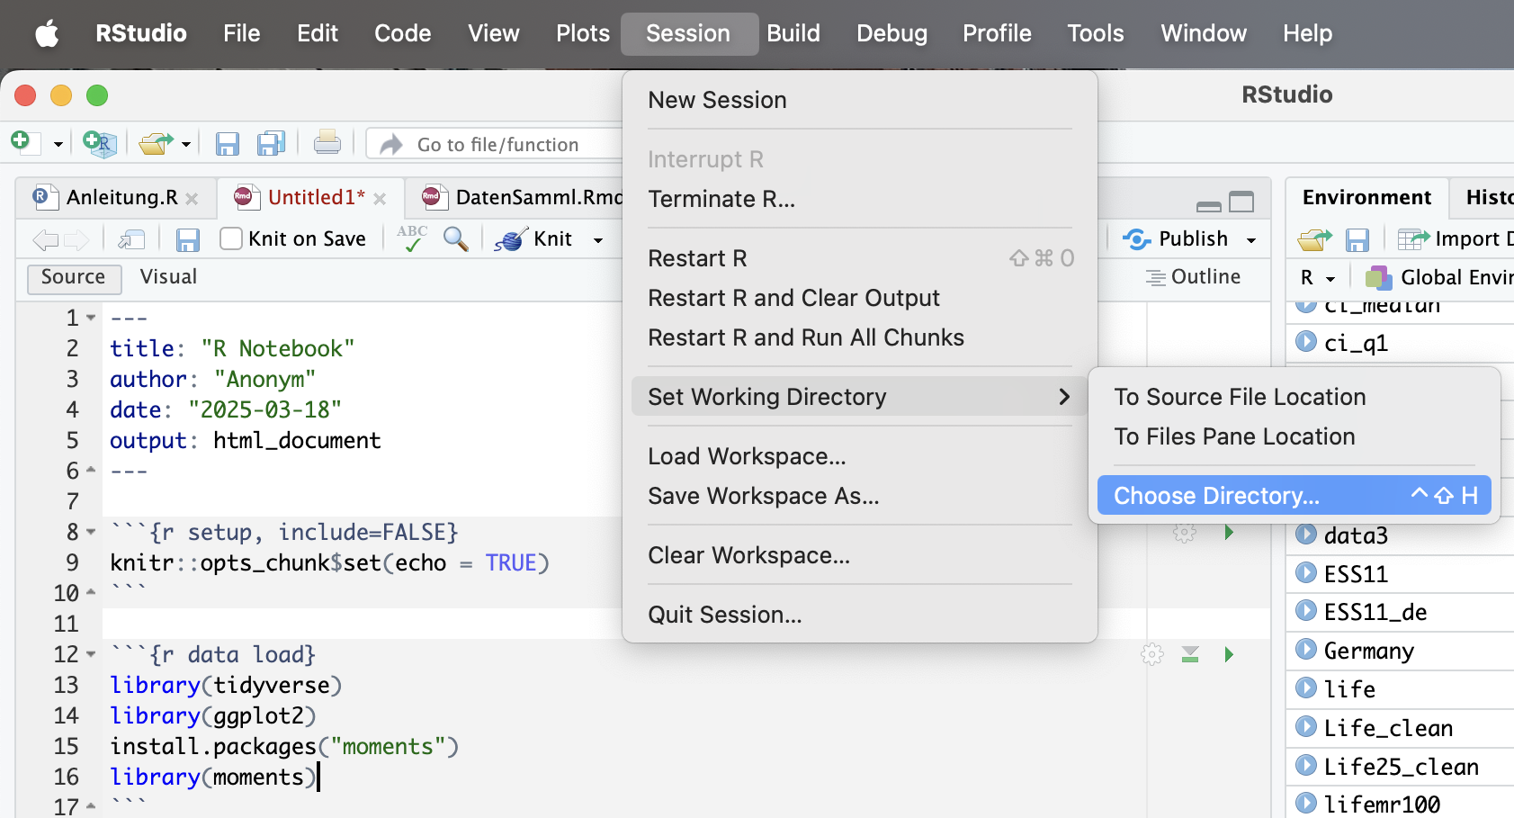Open the new file dropdown arrow
Image resolution: width=1514 pixels, height=818 pixels.
click(58, 144)
